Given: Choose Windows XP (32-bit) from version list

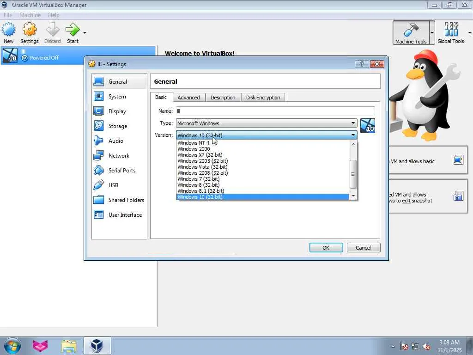Looking at the screenshot, I should (x=262, y=155).
